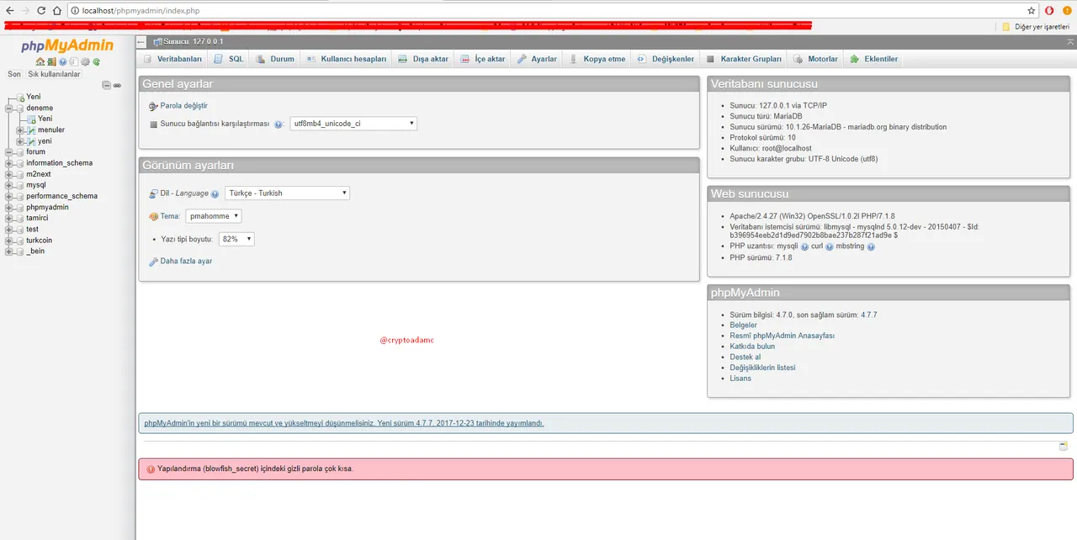Select the Son tab in navigation panel
This screenshot has width=1077, height=540.
pos(14,74)
